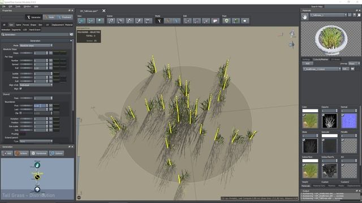Toggle the Gloss map checkbox
This screenshot has width=362, height=203.
(x=304, y=140)
